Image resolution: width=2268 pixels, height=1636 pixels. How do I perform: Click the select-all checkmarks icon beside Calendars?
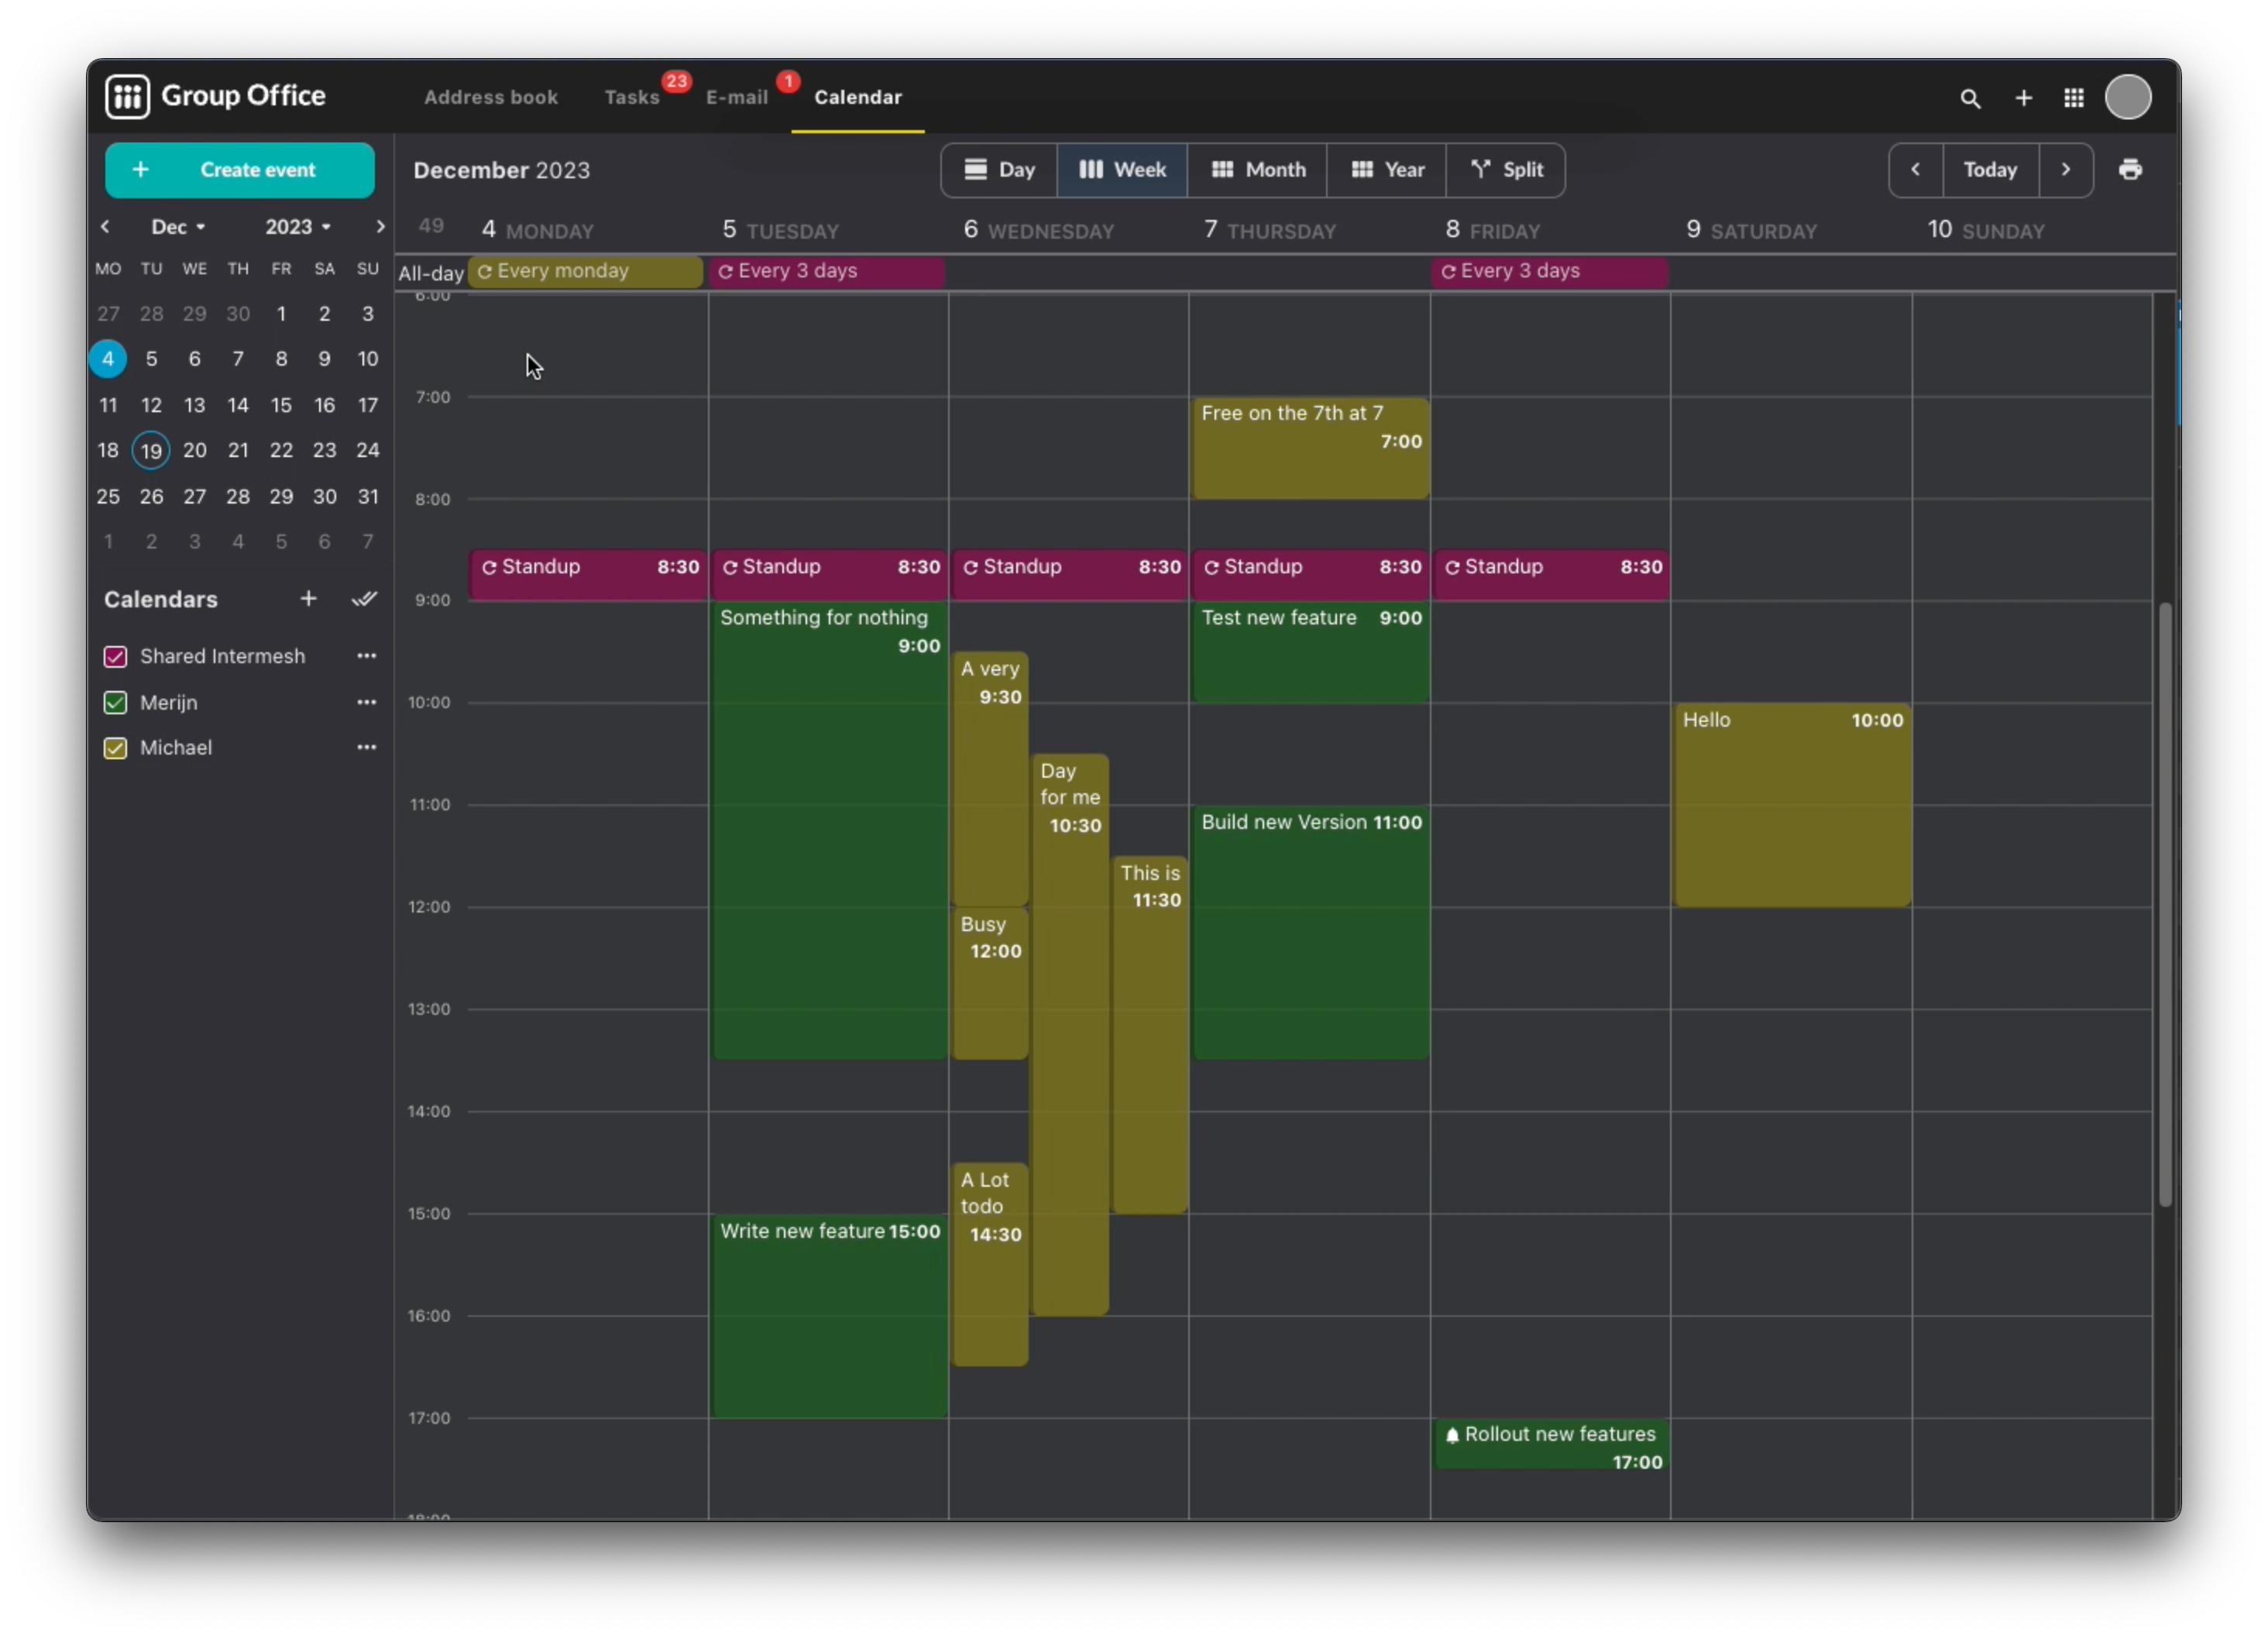[x=364, y=598]
